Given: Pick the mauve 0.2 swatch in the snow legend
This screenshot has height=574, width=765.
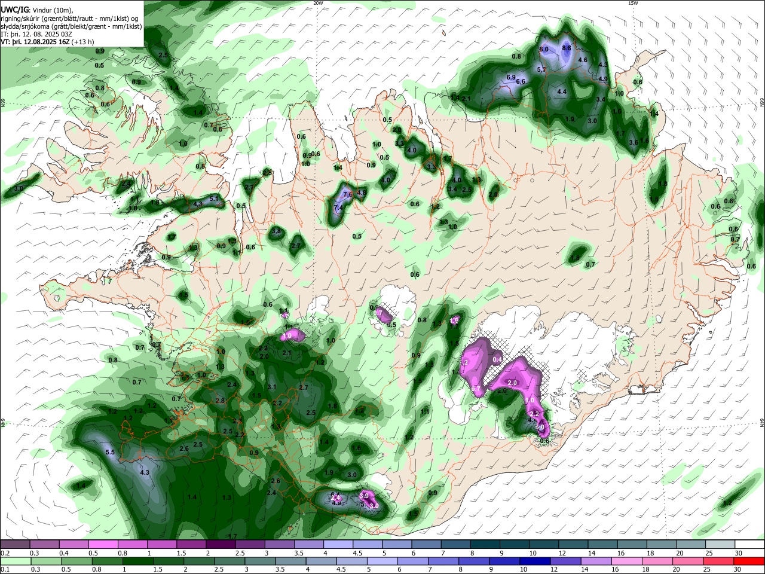Looking at the screenshot, I should point(15,545).
